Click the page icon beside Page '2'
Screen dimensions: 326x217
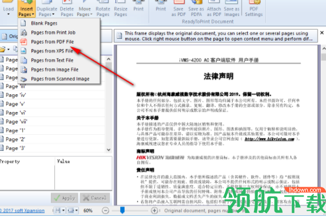tap(2, 139)
